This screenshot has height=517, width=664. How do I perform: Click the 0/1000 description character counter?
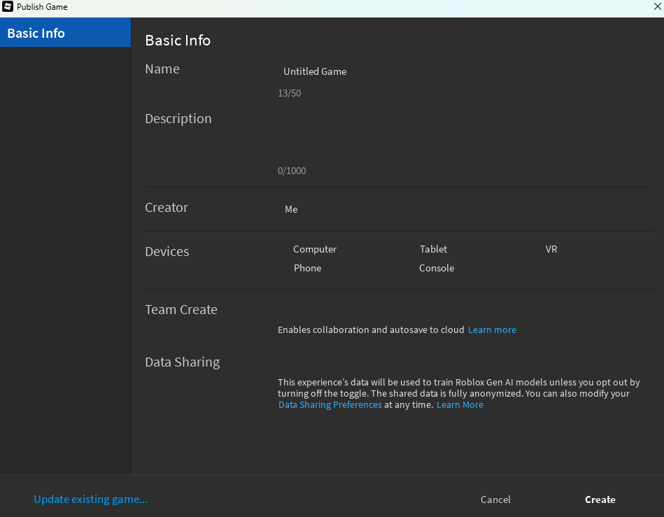click(292, 171)
